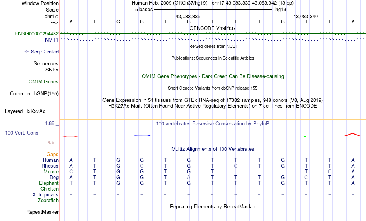This screenshot has width=366, height=221.
Task: Click the GTEx Gene Expression track title
Action: (x=213, y=100)
